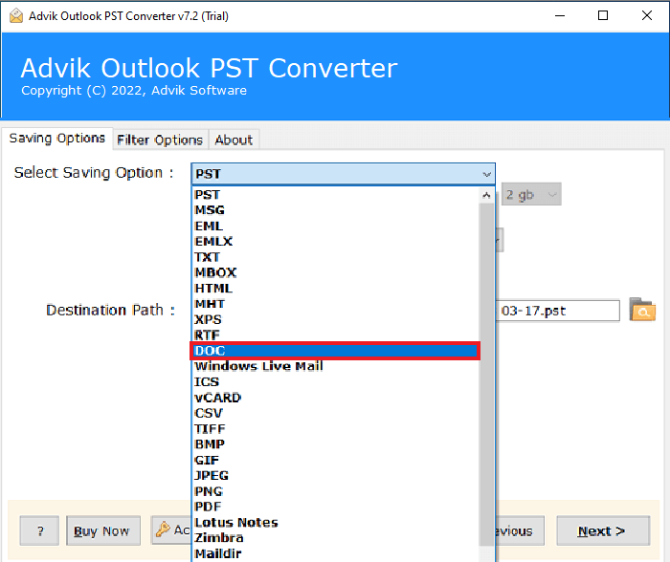Switch to the Filter Options tab
The image size is (670, 562).
pos(160,140)
